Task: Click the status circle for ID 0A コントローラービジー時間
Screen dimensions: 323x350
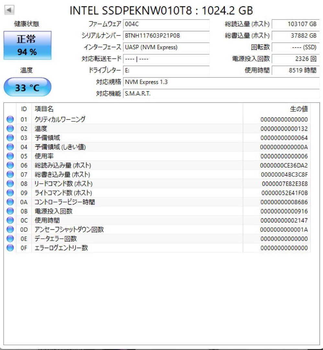Action: [10, 202]
